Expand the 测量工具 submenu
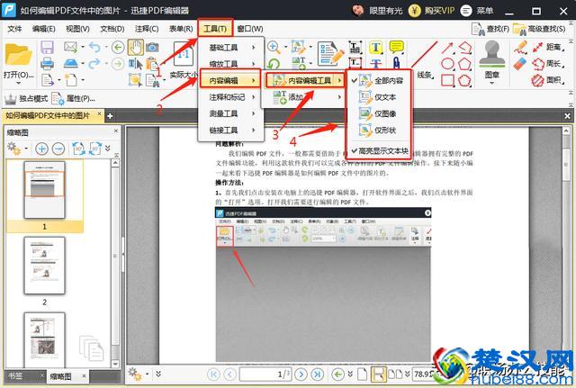The height and width of the screenshot is (388, 576). (x=231, y=113)
